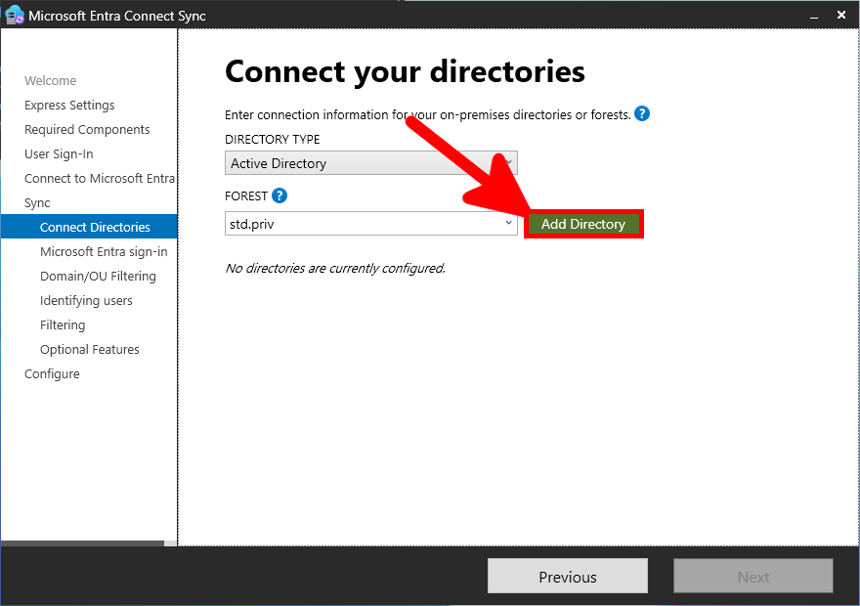Open the Required Components step
Viewport: 860px width, 606px height.
click(x=87, y=129)
